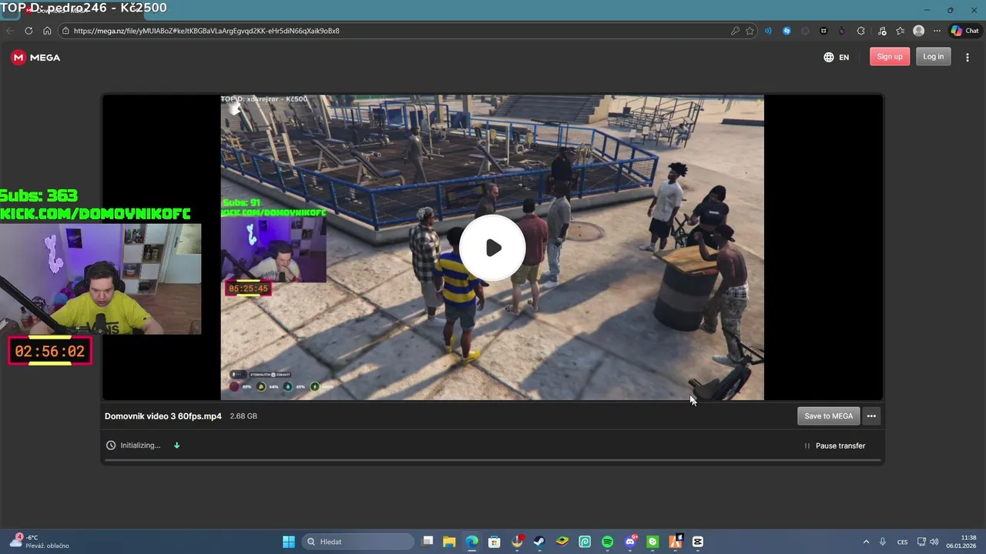Open Microsoft Store from taskbar
Screen dimensions: 986x554
[495, 542]
